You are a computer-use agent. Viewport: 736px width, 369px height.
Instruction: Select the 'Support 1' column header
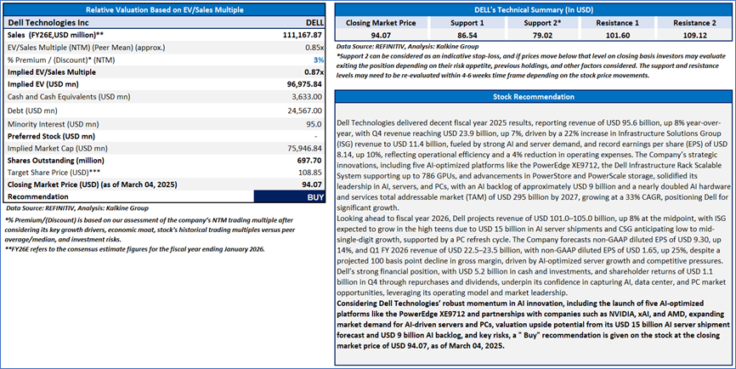[467, 23]
